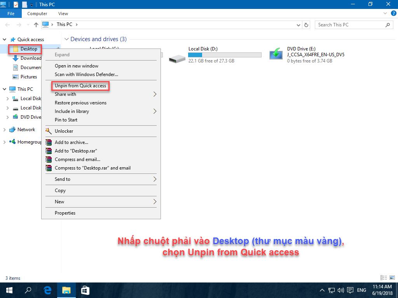The width and height of the screenshot is (398, 298).
Task: Switch to details view in status bar
Action: pyautogui.click(x=383, y=278)
